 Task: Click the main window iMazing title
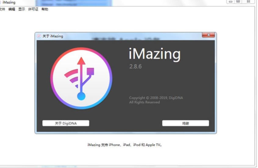point(9,2)
